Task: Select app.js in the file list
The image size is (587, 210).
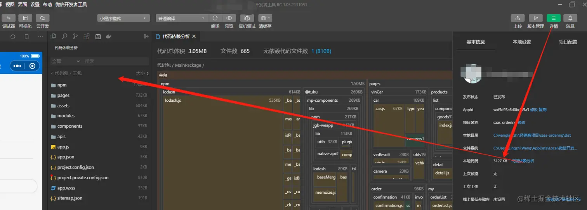Action: click(x=99, y=147)
